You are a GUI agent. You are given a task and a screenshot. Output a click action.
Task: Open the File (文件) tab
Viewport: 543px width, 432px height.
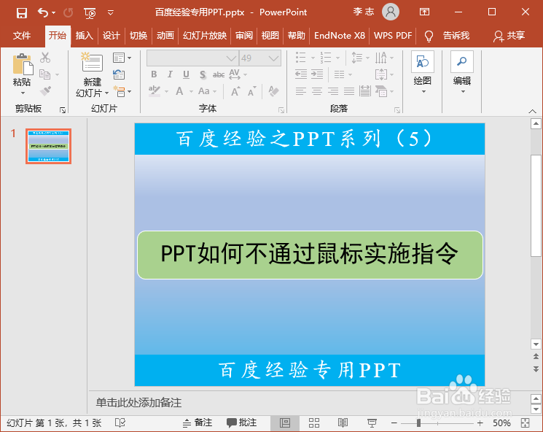click(22, 35)
